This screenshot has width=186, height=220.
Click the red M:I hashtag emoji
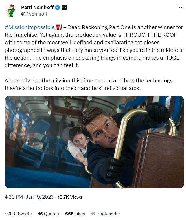point(59,27)
